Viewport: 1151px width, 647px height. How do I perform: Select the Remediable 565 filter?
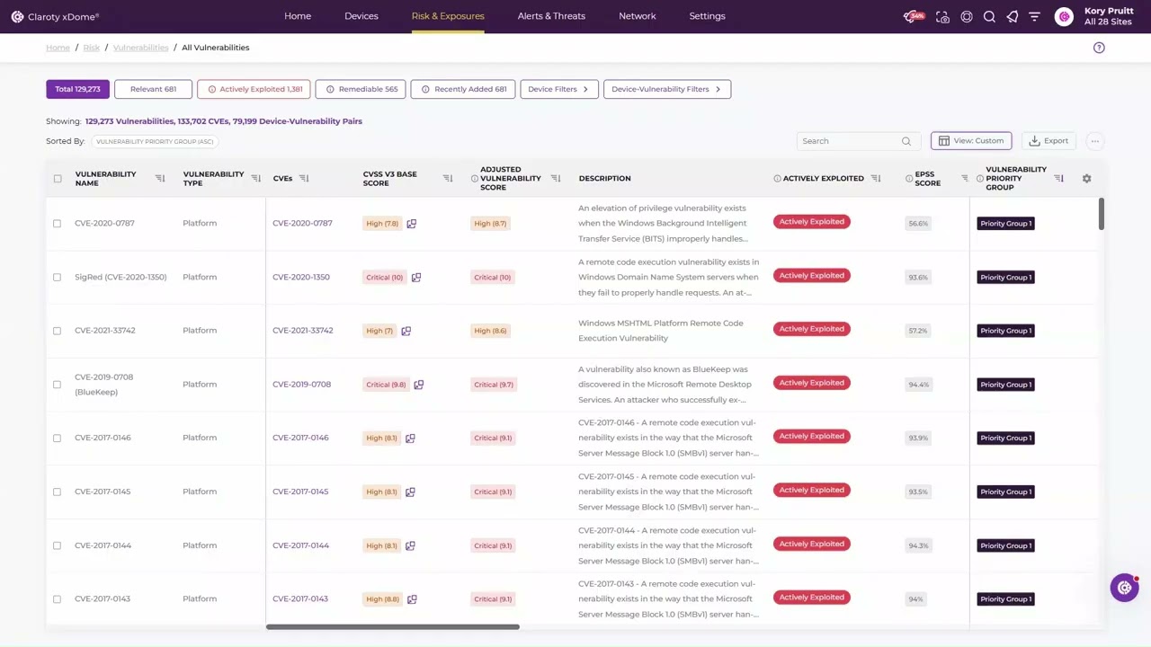click(361, 89)
